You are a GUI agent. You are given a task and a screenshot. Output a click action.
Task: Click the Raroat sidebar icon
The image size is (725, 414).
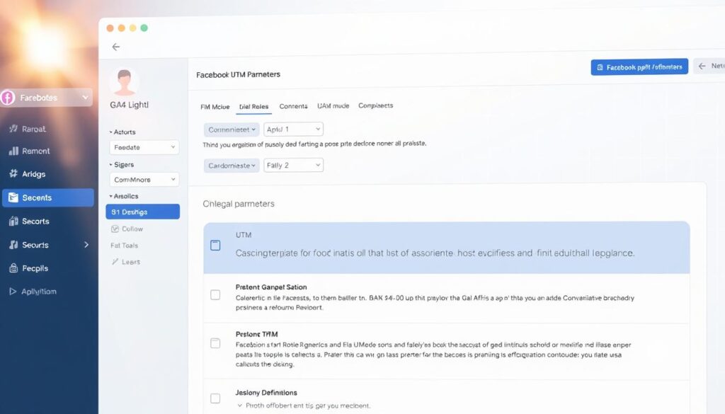[x=13, y=129]
